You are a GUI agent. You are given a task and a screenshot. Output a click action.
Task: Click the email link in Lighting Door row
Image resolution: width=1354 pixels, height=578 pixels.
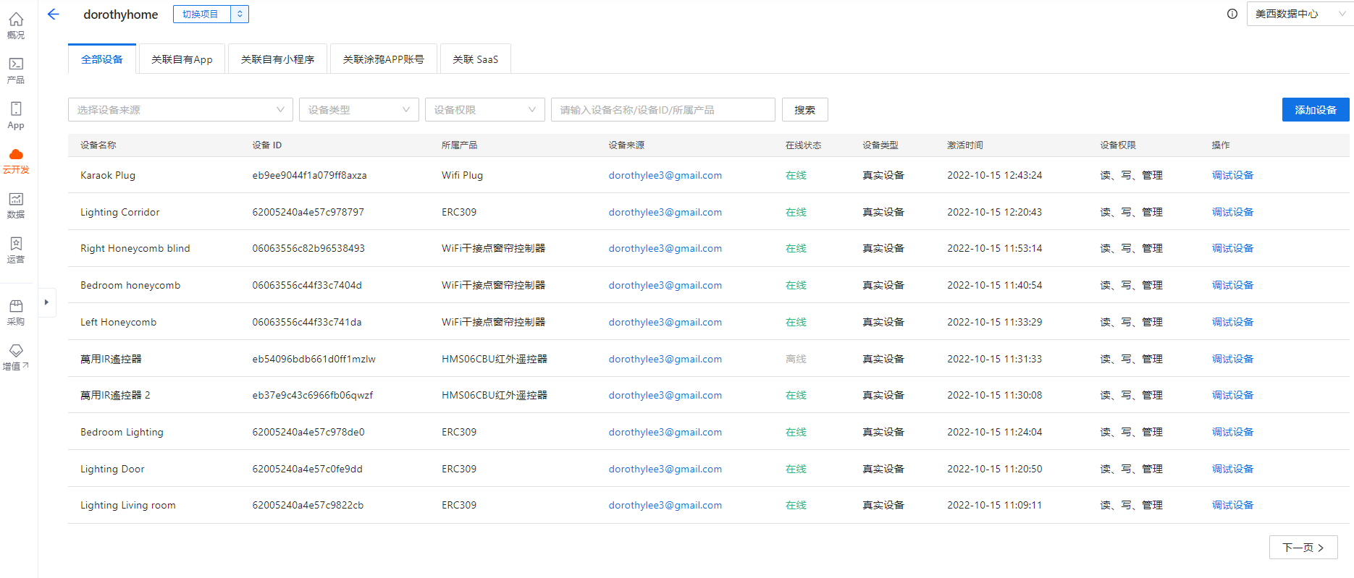pyautogui.click(x=665, y=469)
